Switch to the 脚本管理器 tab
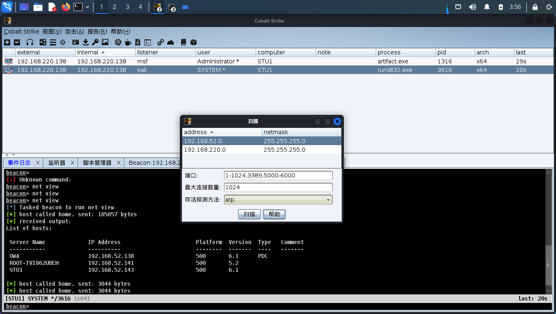The image size is (556, 314). 97,163
